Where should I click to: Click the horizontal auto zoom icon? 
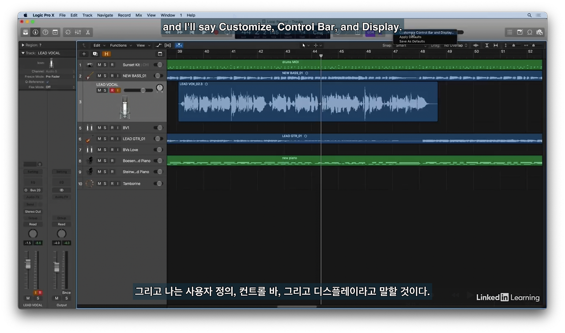tap(496, 45)
